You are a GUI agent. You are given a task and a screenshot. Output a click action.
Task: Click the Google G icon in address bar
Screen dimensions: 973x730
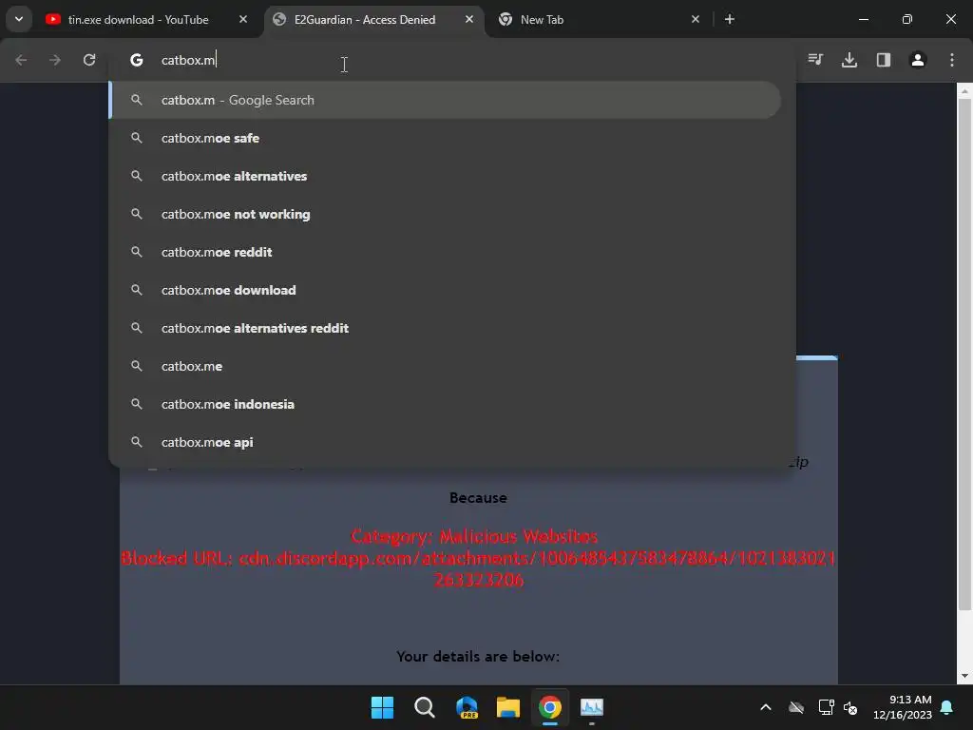[137, 60]
